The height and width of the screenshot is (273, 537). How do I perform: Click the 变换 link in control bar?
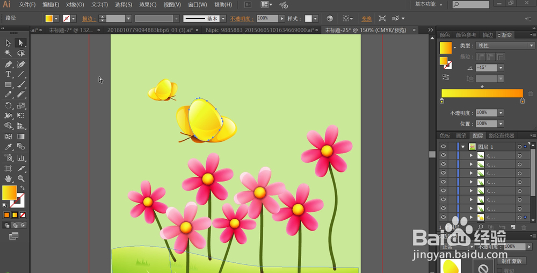pos(366,18)
